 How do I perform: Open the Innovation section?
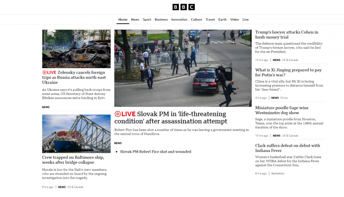179,20
